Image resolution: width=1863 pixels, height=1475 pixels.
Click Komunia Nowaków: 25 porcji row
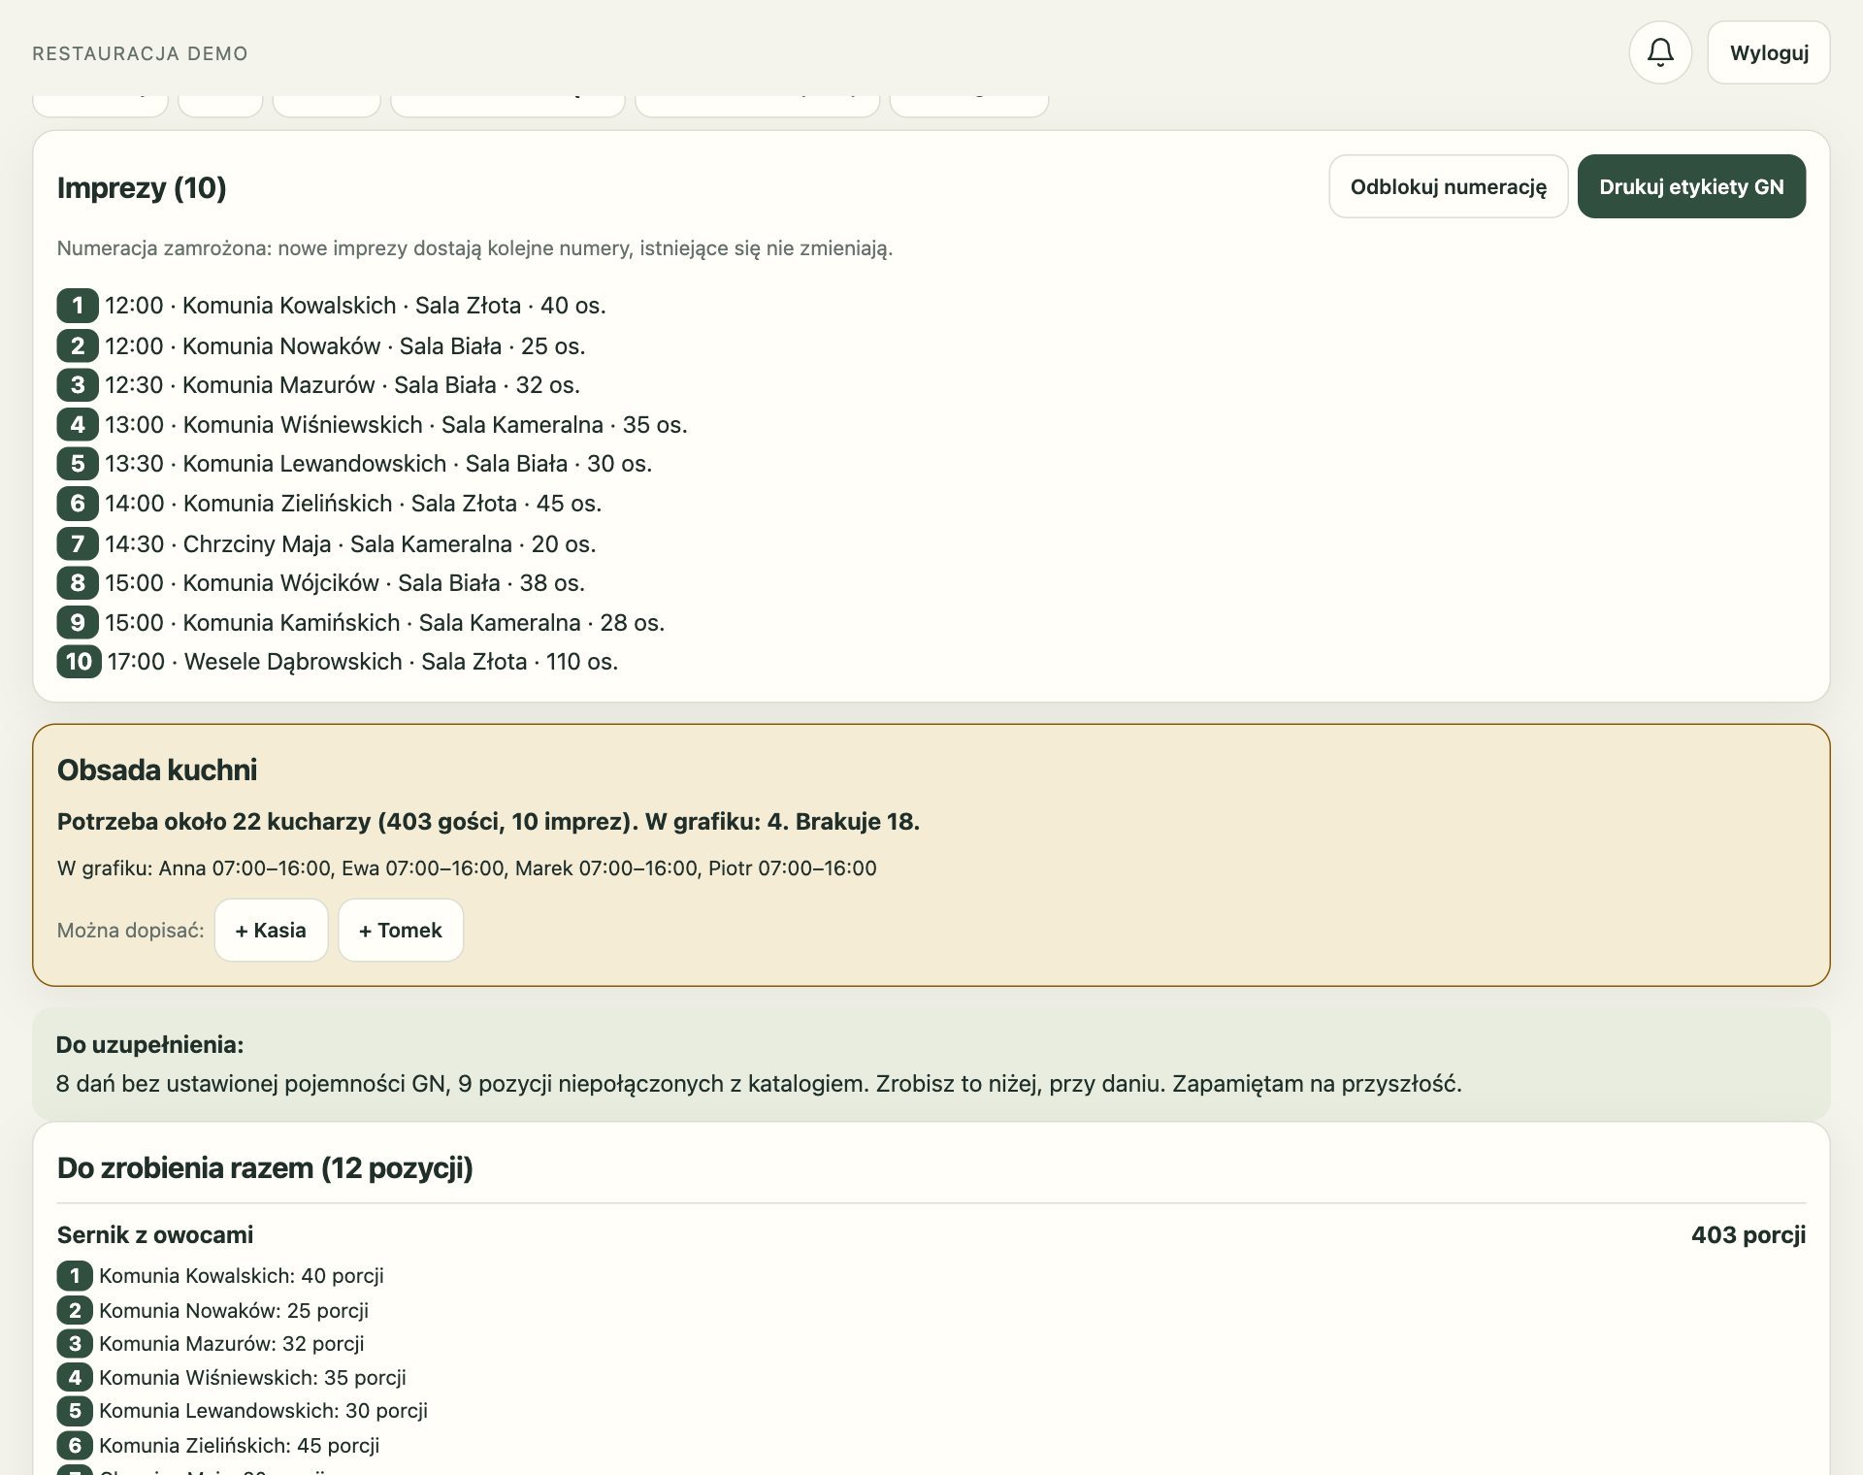coord(213,1311)
